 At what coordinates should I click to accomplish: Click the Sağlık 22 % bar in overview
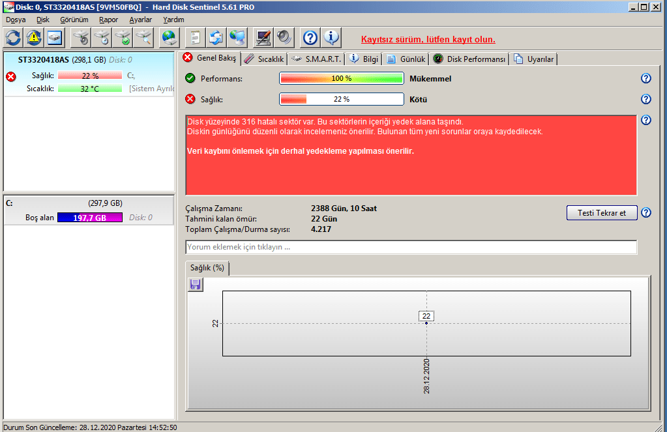click(342, 99)
